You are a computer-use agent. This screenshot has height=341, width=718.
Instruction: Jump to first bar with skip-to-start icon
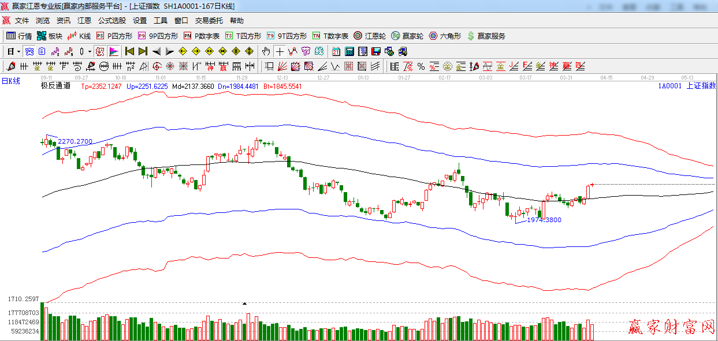(x=129, y=51)
